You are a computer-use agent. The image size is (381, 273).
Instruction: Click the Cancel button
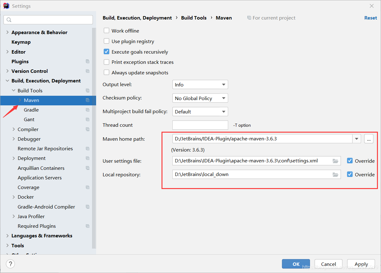[329, 264]
